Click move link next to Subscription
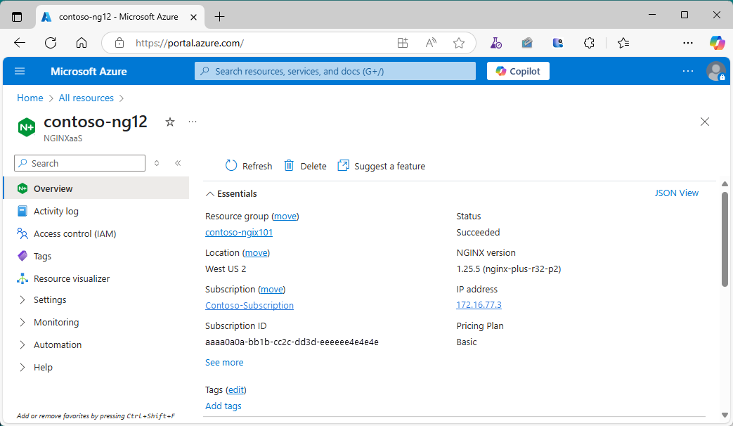Screen dimensions: 733x426 (x=271, y=289)
